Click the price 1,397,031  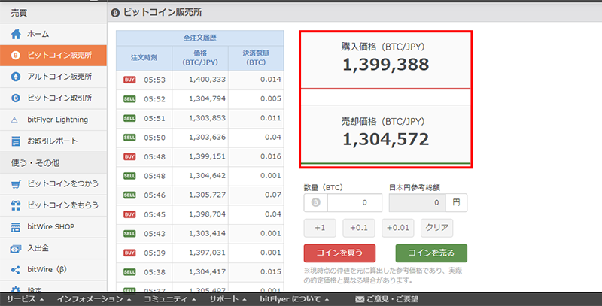(x=208, y=253)
